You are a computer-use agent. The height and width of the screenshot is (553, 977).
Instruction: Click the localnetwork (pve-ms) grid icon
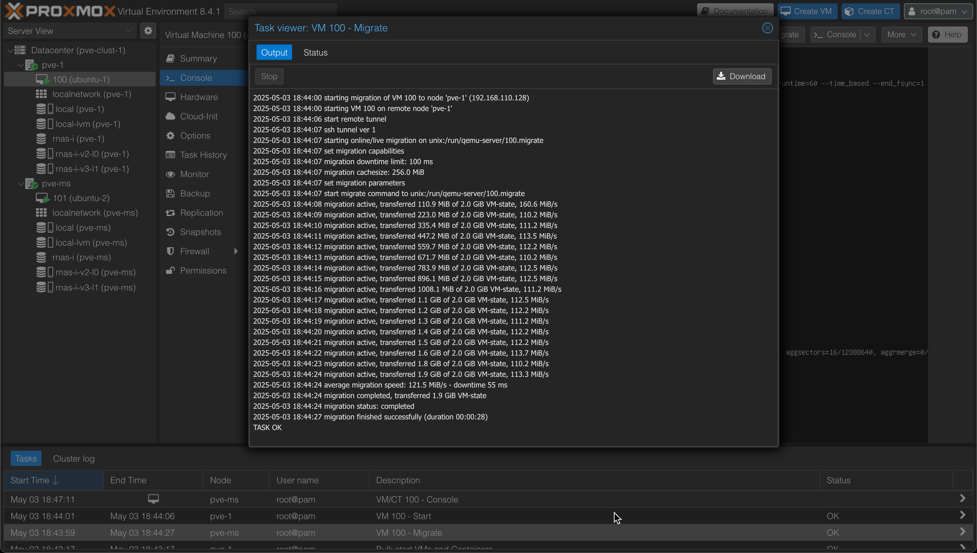[41, 213]
